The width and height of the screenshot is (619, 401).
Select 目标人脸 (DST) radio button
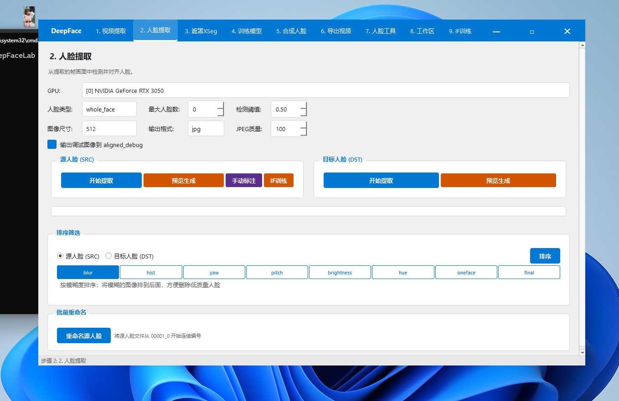coord(108,256)
